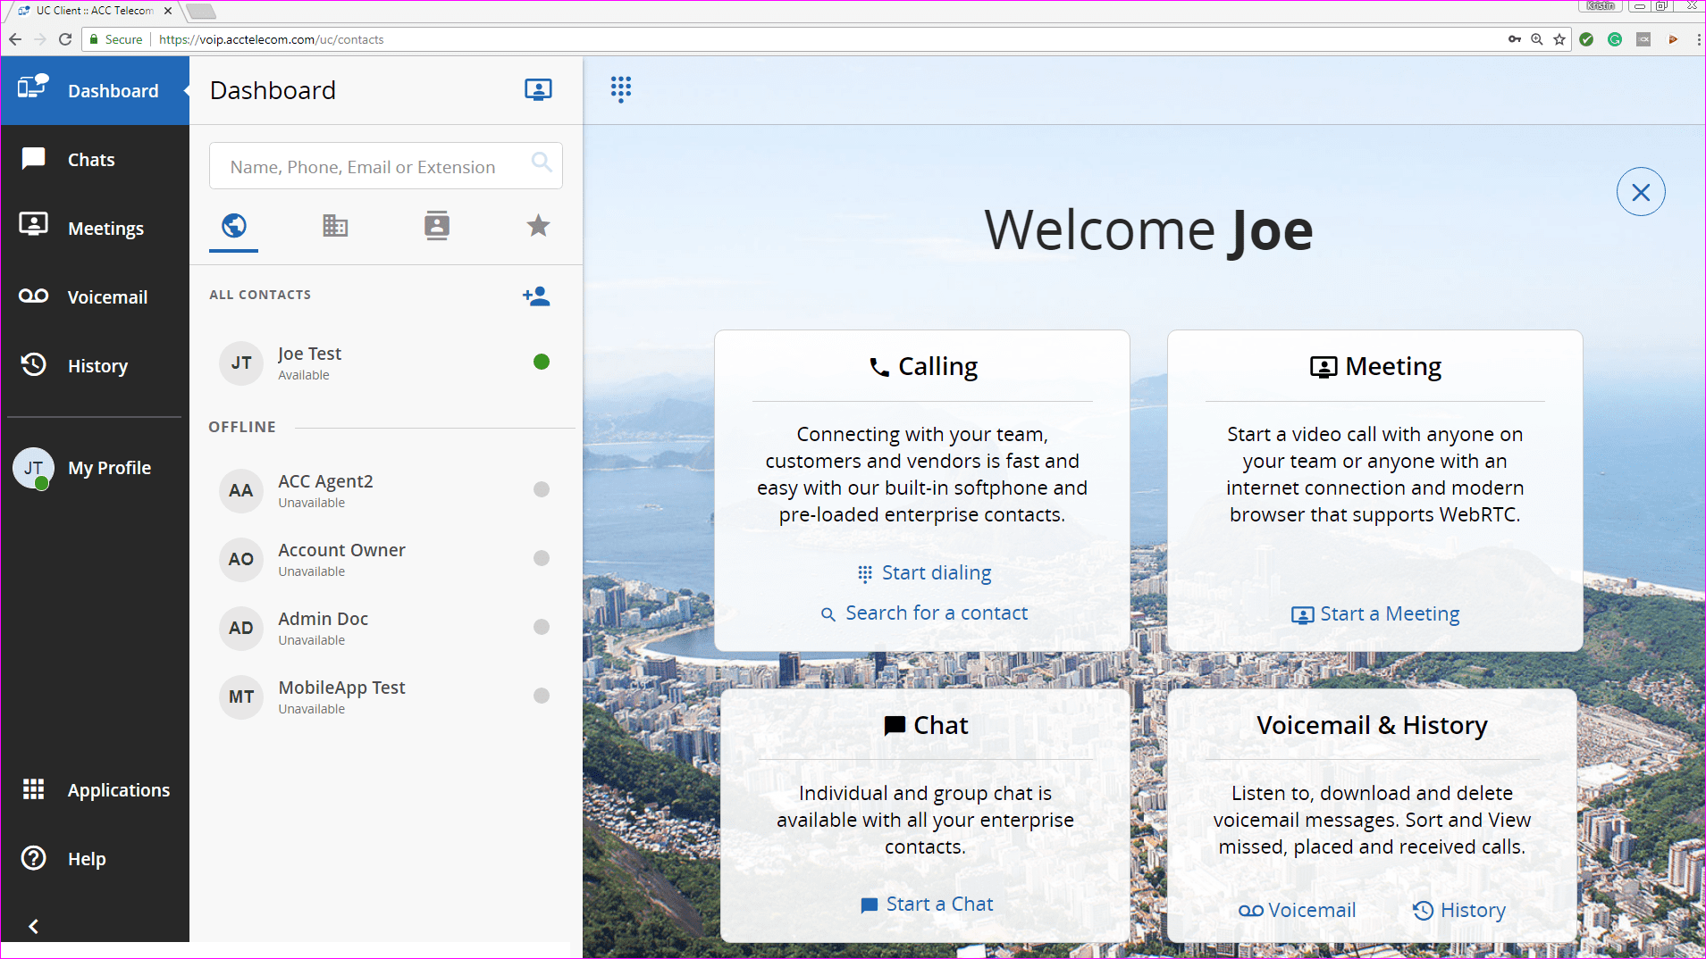Click the Secure padlock indicator
The height and width of the screenshot is (959, 1706).
(x=116, y=39)
